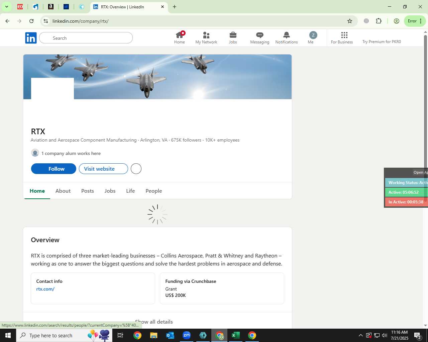Viewport: 428px width, 342px height.
Task: Open File Explorer from the taskbar
Action: pos(153,335)
